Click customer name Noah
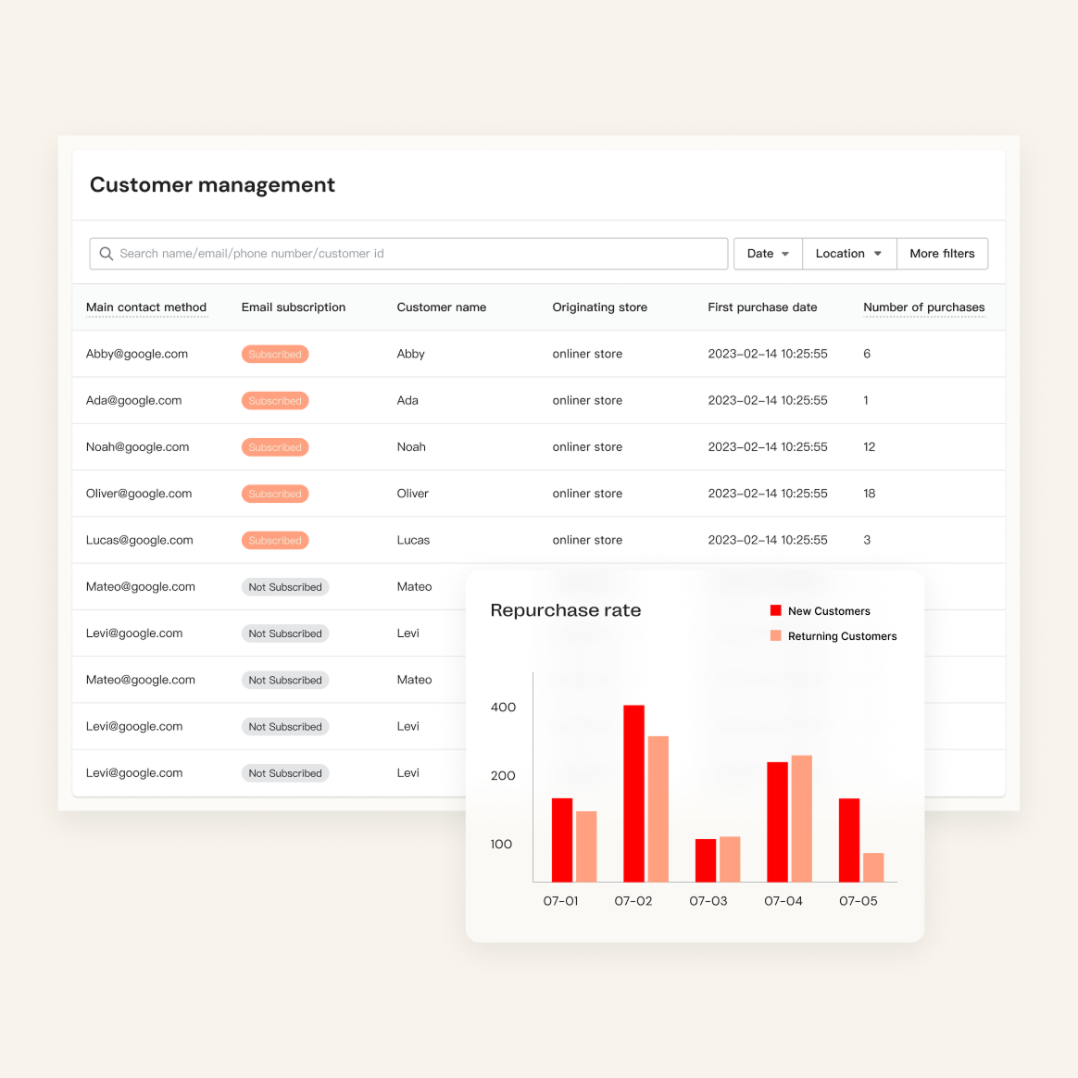This screenshot has height=1078, width=1078. point(411,447)
